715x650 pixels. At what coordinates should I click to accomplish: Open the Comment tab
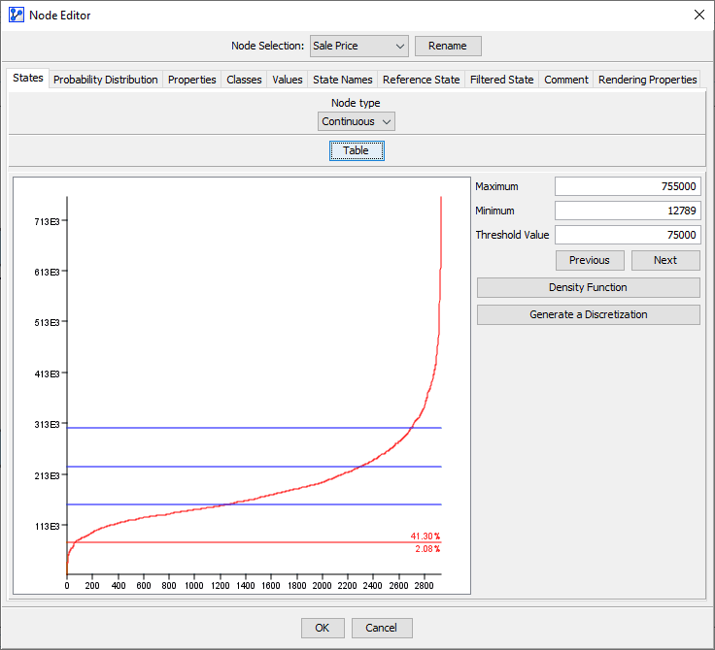point(566,80)
